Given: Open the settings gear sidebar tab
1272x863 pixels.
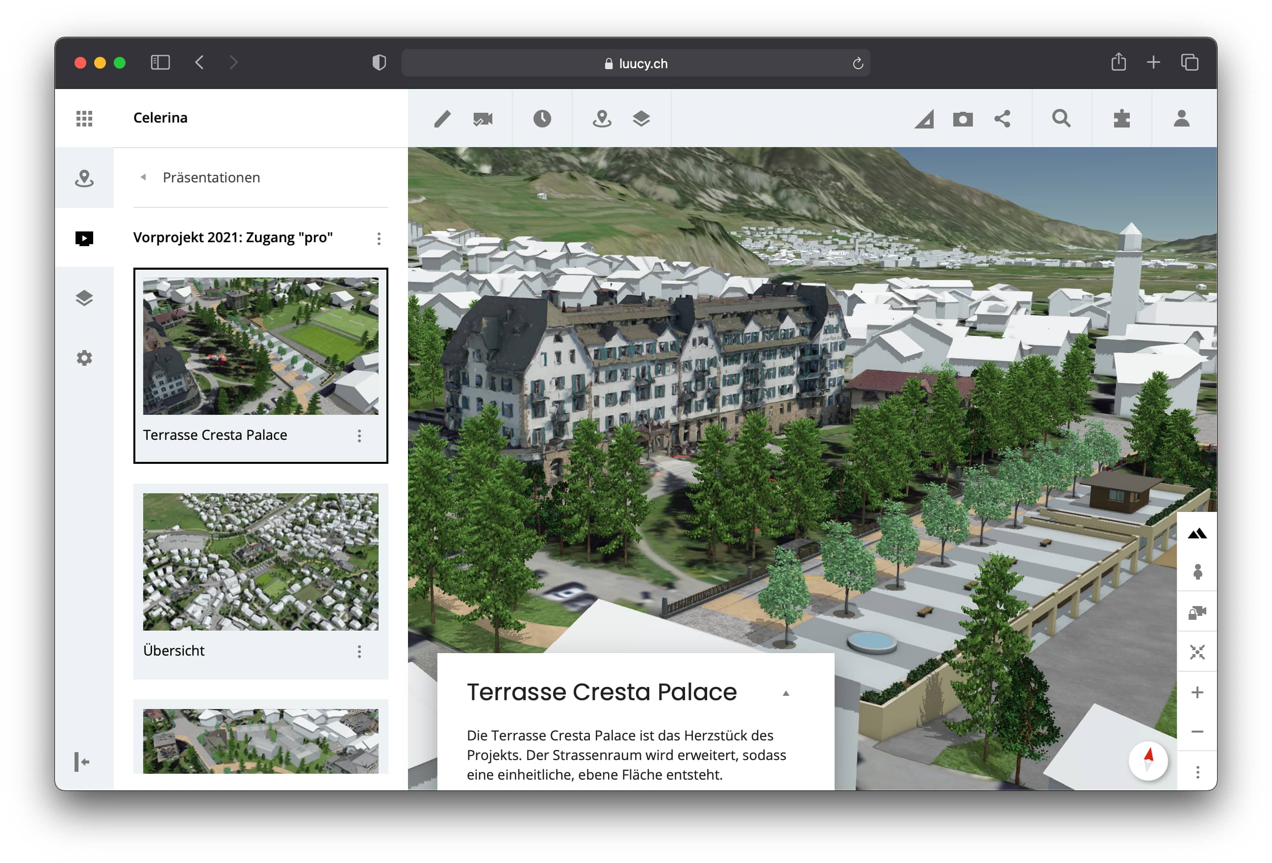Looking at the screenshot, I should point(84,358).
